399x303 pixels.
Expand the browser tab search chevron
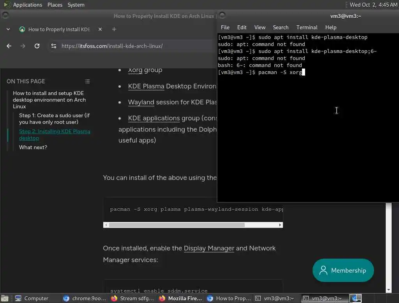8,29
